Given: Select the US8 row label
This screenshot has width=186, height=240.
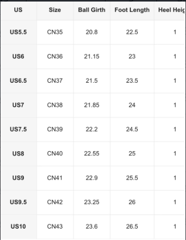Looking at the screenshot, I should (x=18, y=154).
